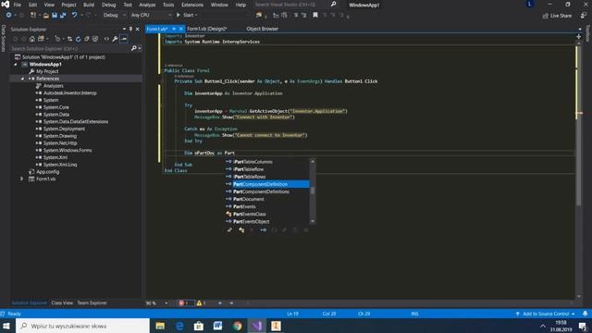Viewport: 592px width, 333px height.
Task: Open the Project menu
Action: pyautogui.click(x=68, y=5)
